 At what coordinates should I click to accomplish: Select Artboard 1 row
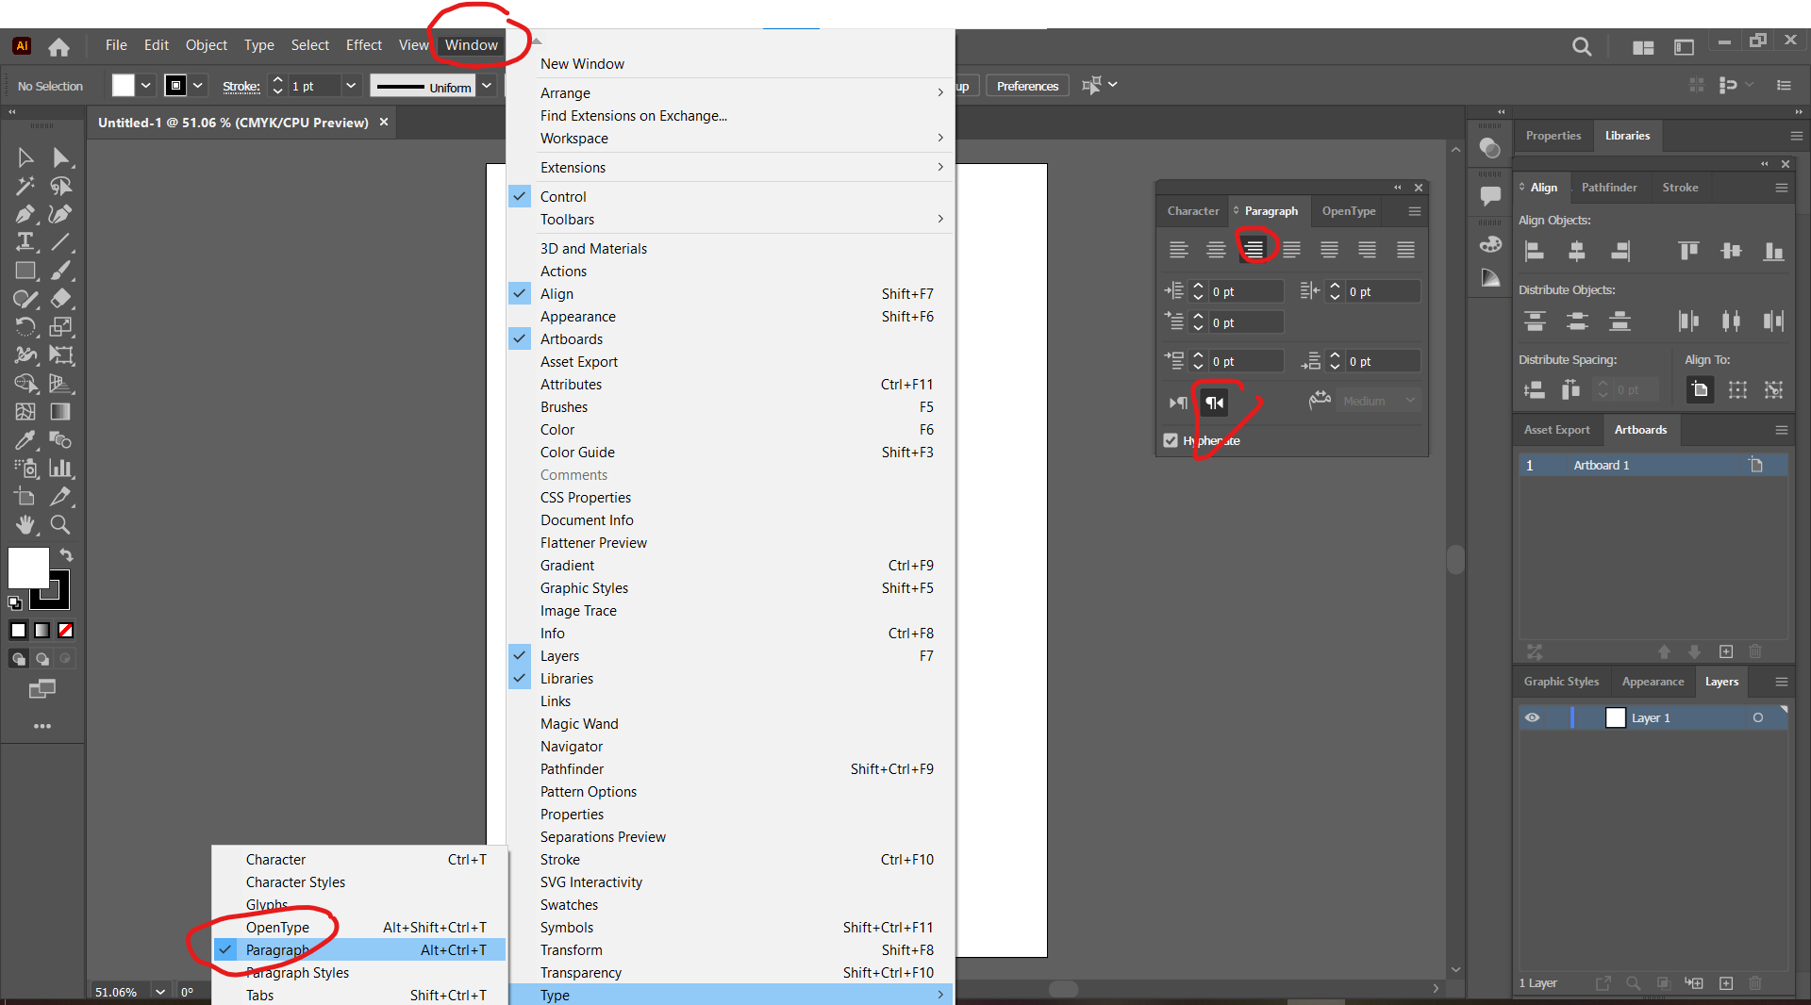coord(1653,465)
